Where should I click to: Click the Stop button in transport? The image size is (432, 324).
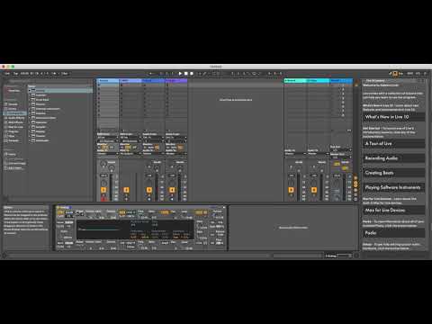[186, 74]
